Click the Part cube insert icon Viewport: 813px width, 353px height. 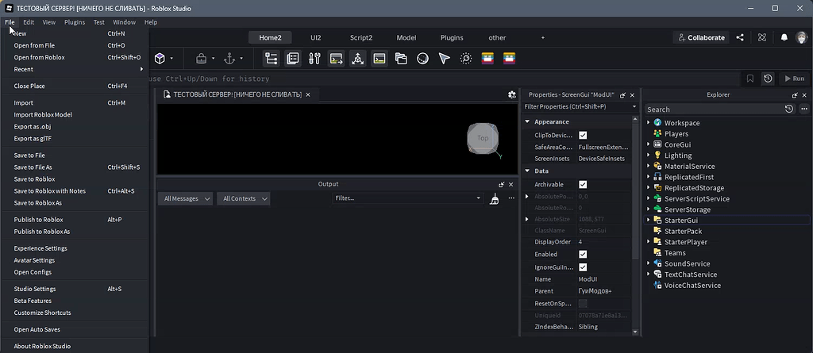pos(160,59)
